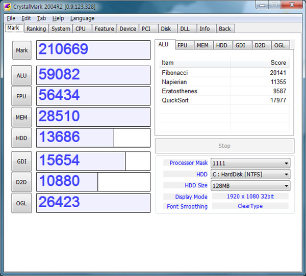Switch to the PCI tab
The width and height of the screenshot is (306, 276).
tap(148, 29)
